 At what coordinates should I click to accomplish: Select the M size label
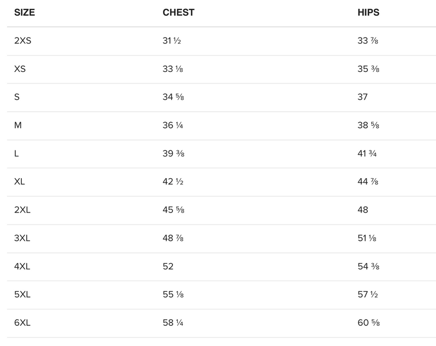18,125
